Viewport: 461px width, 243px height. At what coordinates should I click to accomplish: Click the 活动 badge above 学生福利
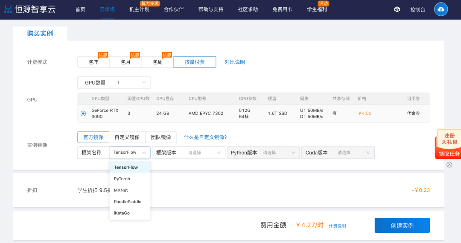pos(324,3)
